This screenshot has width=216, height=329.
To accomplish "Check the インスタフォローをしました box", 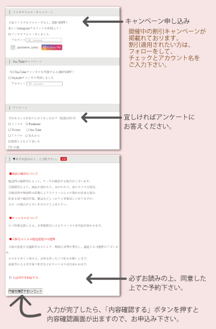I will pyautogui.click(x=9, y=34).
